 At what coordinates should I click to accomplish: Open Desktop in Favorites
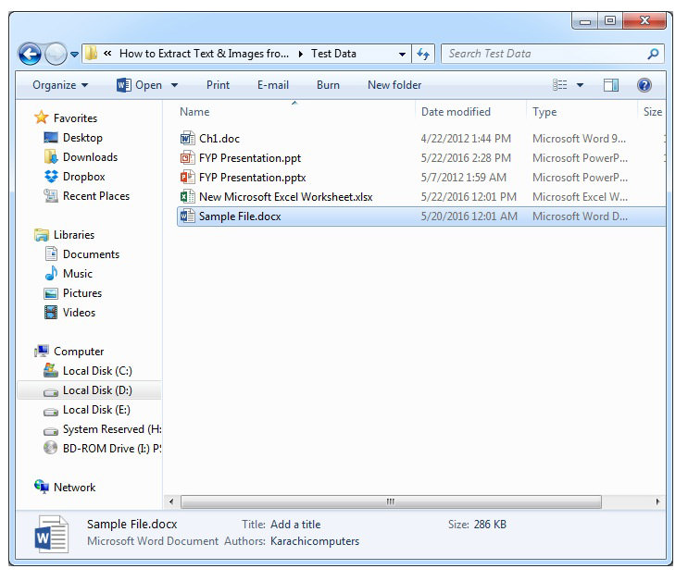[82, 138]
